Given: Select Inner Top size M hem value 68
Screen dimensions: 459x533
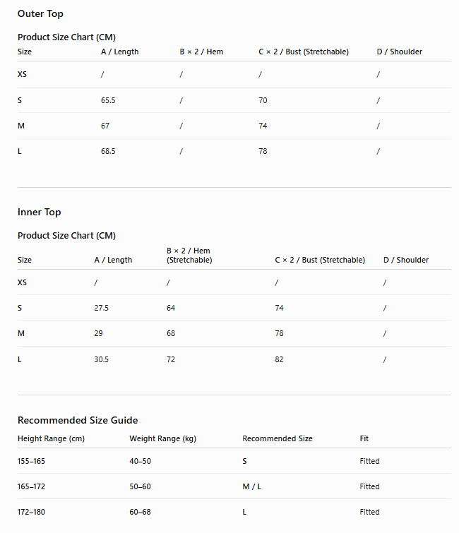Looking at the screenshot, I should 171,333.
